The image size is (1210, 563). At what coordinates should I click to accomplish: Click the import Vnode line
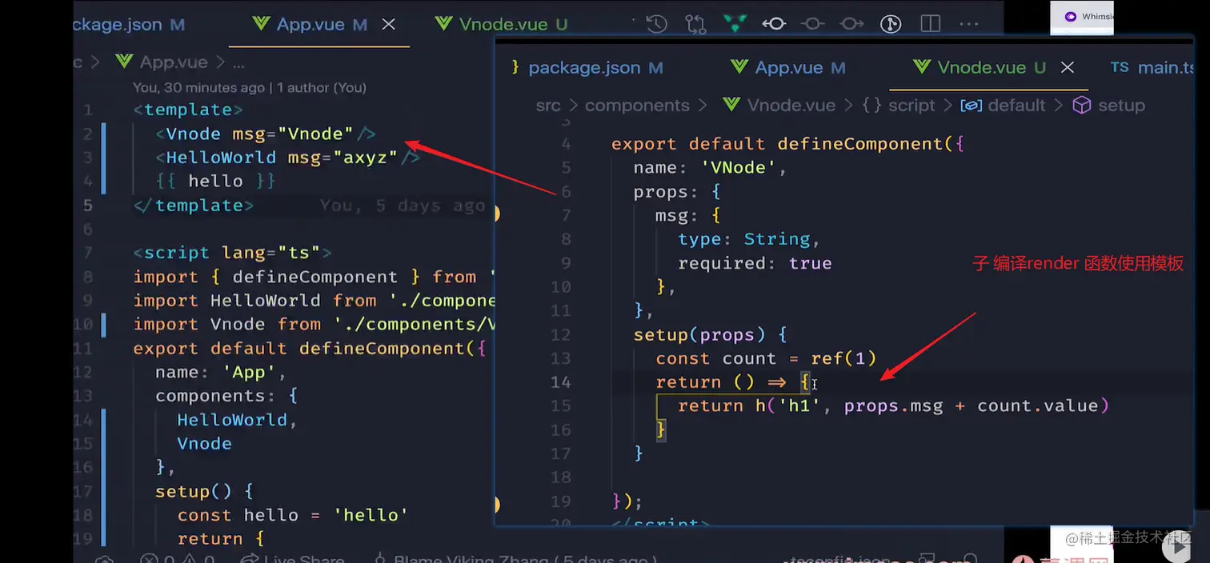tap(315, 324)
